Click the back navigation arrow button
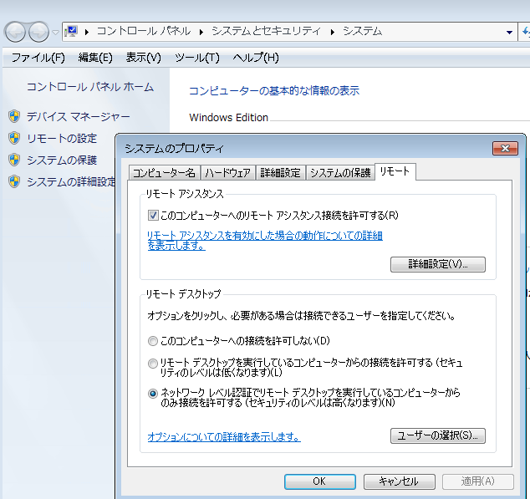530x499 pixels. [16, 32]
